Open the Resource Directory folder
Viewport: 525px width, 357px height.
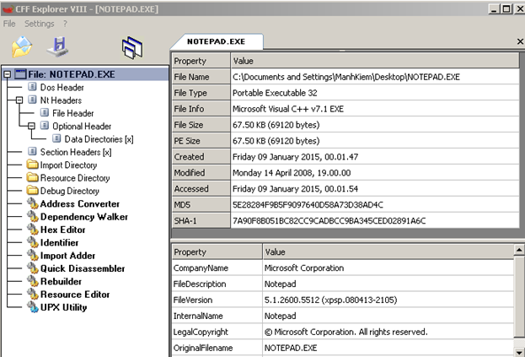pos(75,178)
